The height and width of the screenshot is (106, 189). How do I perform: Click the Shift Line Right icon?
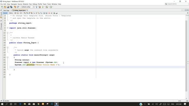(x=46, y=13)
